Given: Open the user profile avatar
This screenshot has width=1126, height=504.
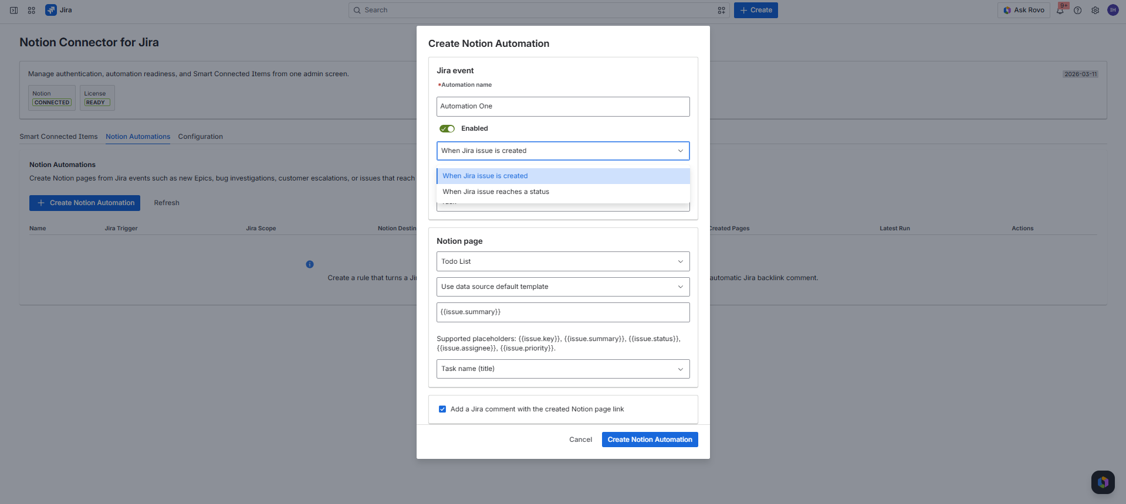Looking at the screenshot, I should [x=1113, y=10].
